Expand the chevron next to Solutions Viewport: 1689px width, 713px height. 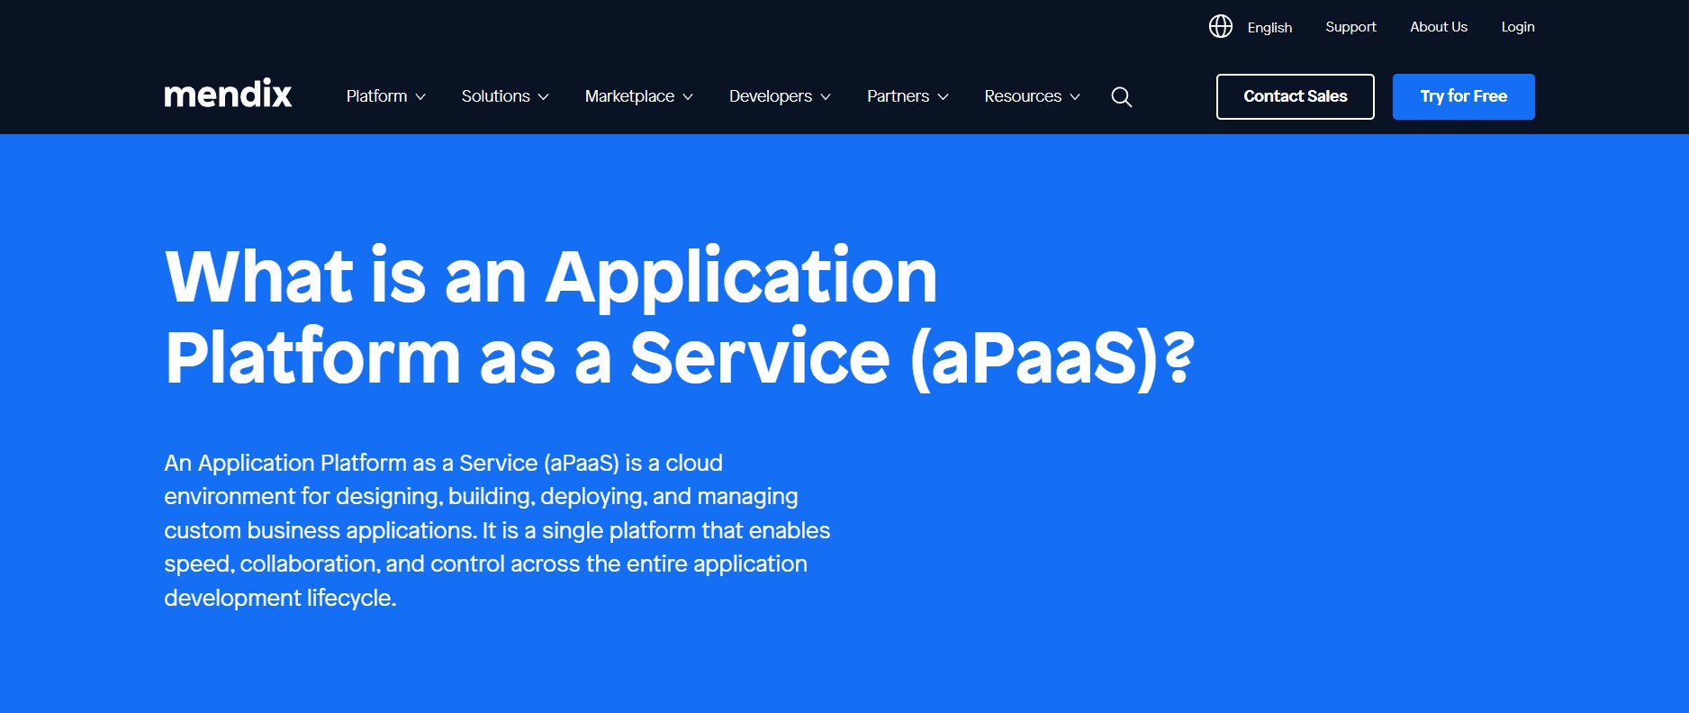544,97
